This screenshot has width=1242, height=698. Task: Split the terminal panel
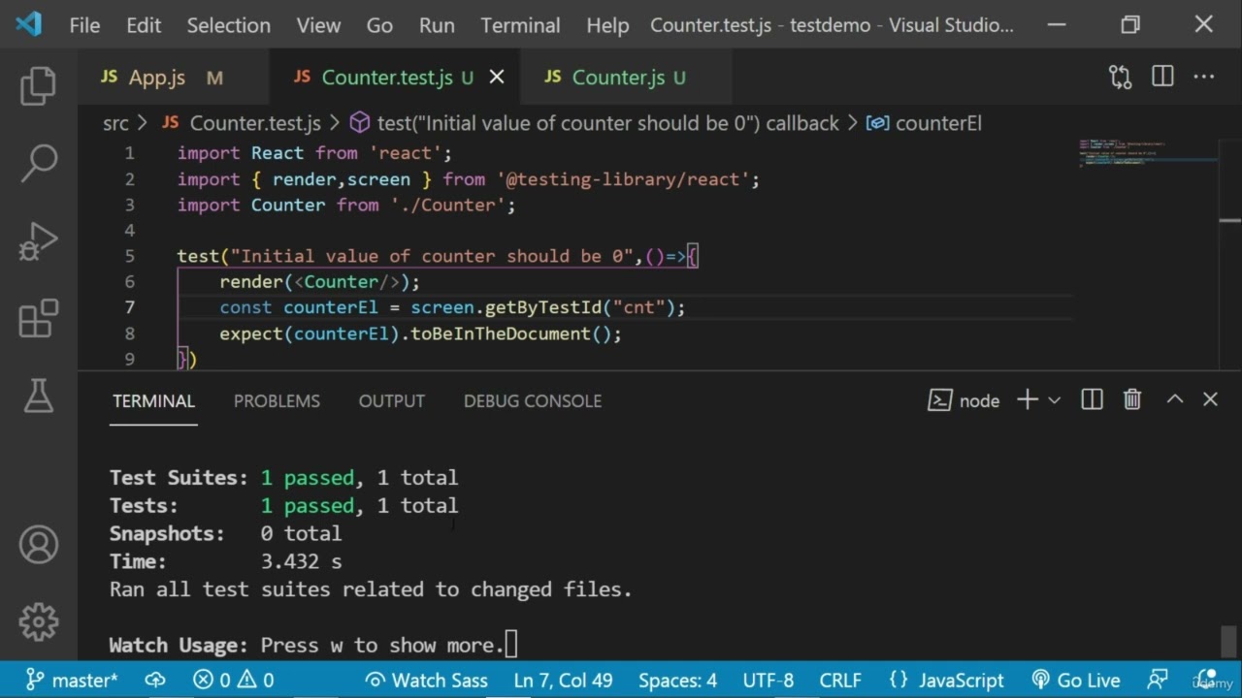(1092, 399)
